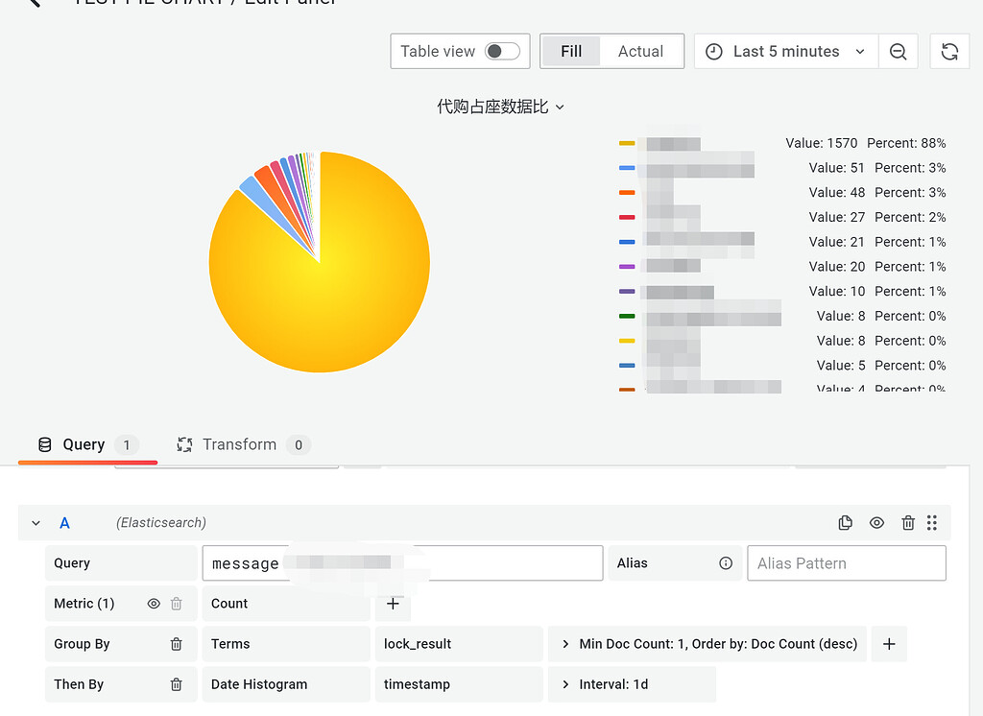The width and height of the screenshot is (983, 716).
Task: Disable the Count metric via its eye toggle
Action: tap(153, 603)
